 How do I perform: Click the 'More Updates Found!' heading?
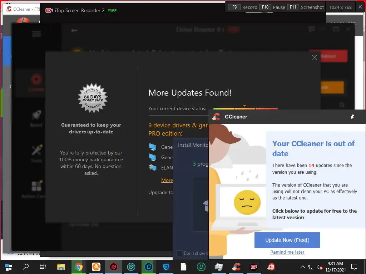(x=190, y=93)
